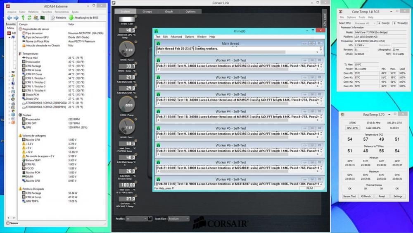Click the H100i Pump gauge

127,104
